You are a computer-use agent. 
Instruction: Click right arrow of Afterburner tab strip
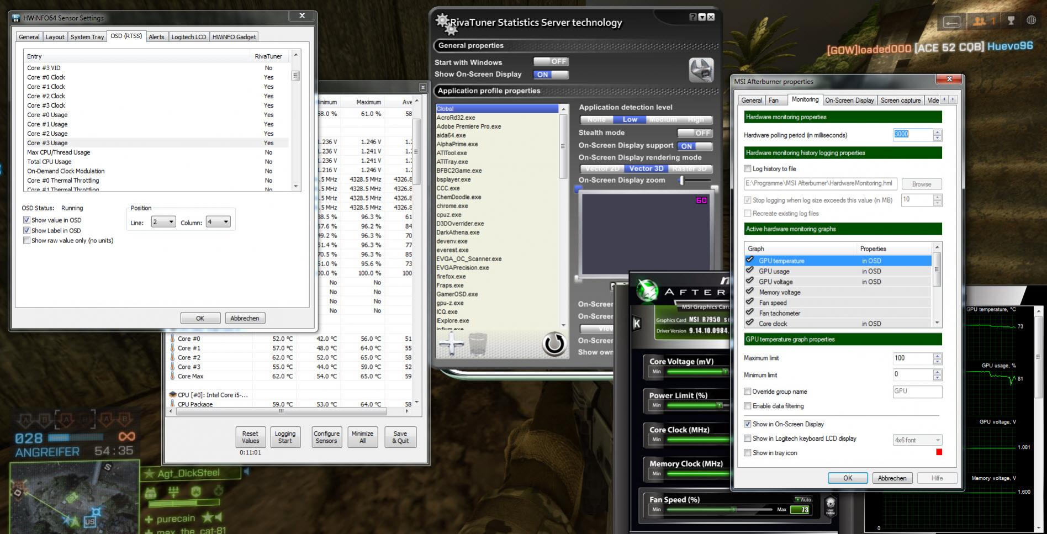coord(952,99)
